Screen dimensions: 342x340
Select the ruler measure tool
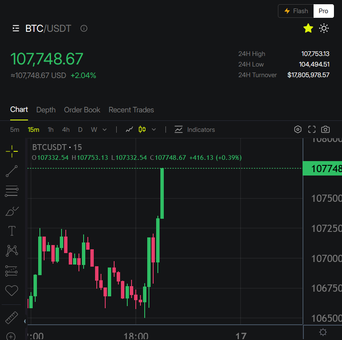(11, 318)
